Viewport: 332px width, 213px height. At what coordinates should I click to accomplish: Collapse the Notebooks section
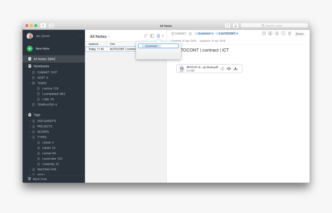pos(26,66)
